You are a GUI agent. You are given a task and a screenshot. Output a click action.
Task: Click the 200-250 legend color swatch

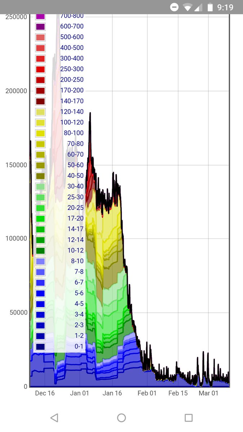[x=40, y=80]
